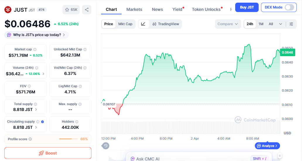The height and width of the screenshot is (161, 302).
Task: Expand the Total supply 8.81B JST details
Action: [x=36, y=109]
